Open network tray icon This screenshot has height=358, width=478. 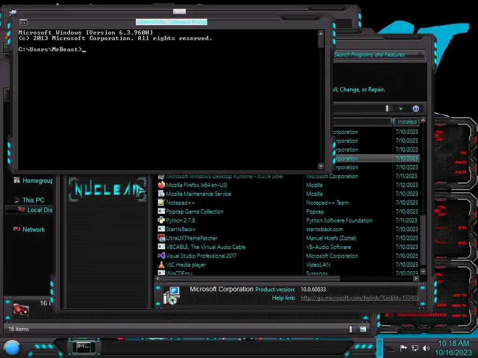[415, 348]
